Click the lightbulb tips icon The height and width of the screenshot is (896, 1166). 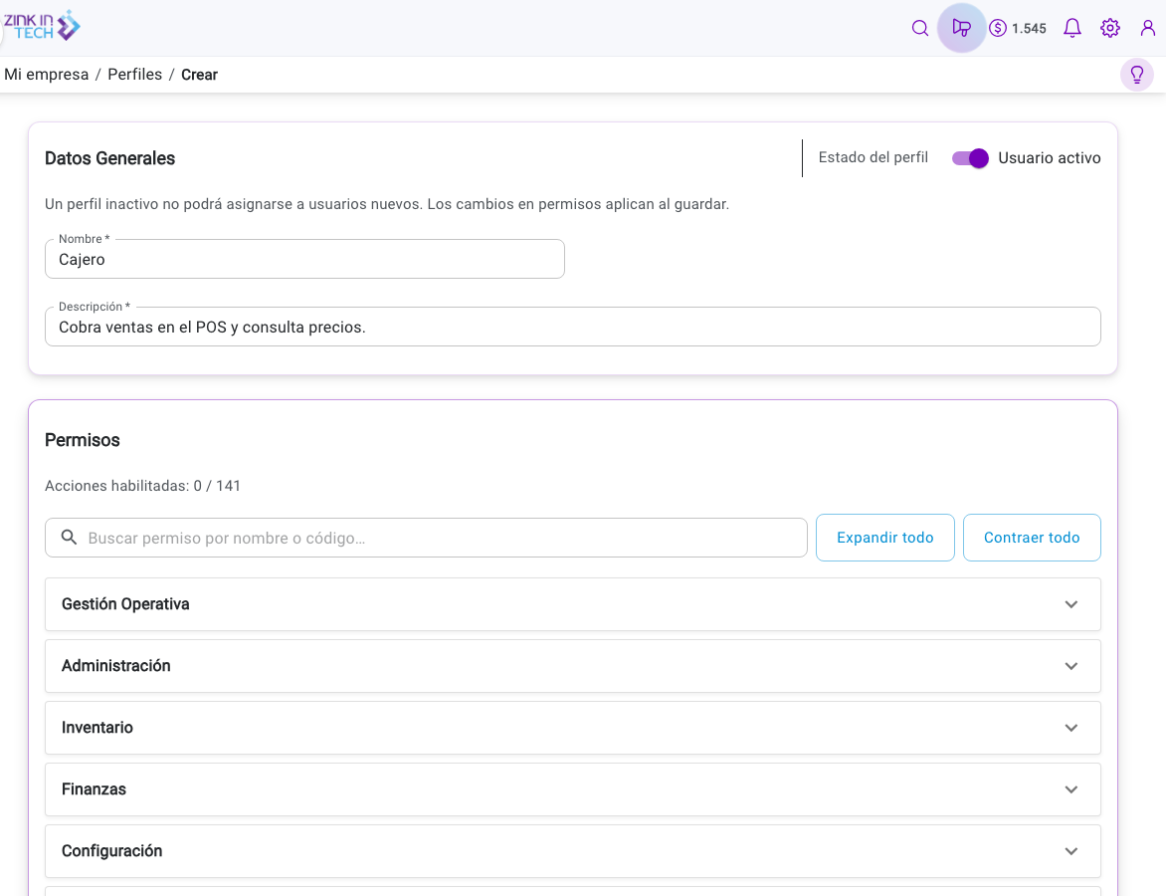point(1137,75)
